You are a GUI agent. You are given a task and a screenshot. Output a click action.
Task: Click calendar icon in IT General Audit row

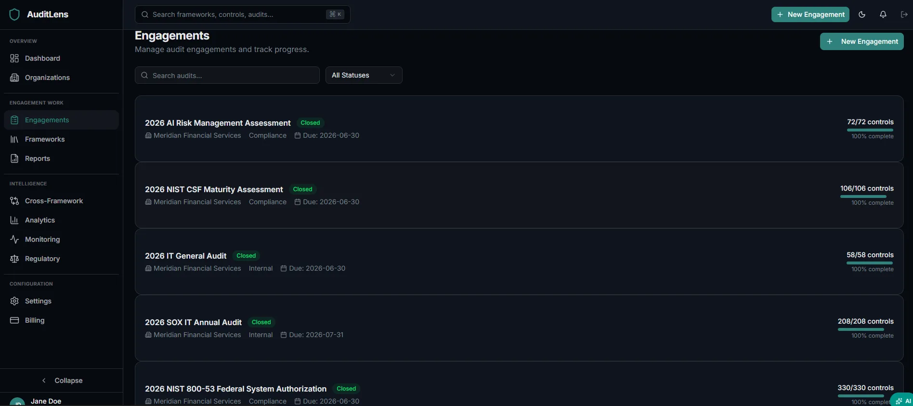(x=284, y=269)
